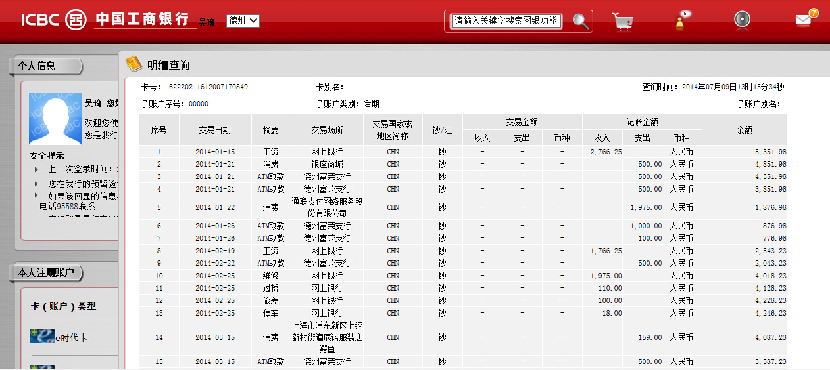The height and width of the screenshot is (370, 830).
Task: Click the e时代卡 card icon
Action: pos(42,336)
